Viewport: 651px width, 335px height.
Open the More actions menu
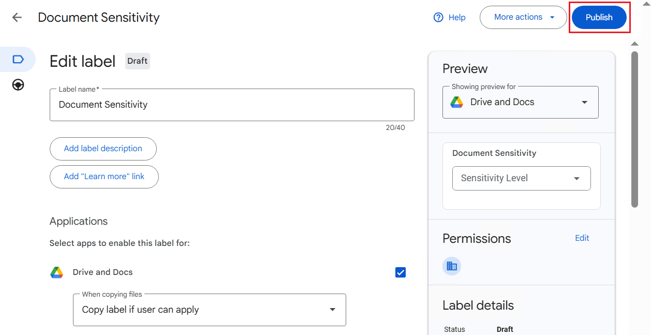click(x=517, y=17)
